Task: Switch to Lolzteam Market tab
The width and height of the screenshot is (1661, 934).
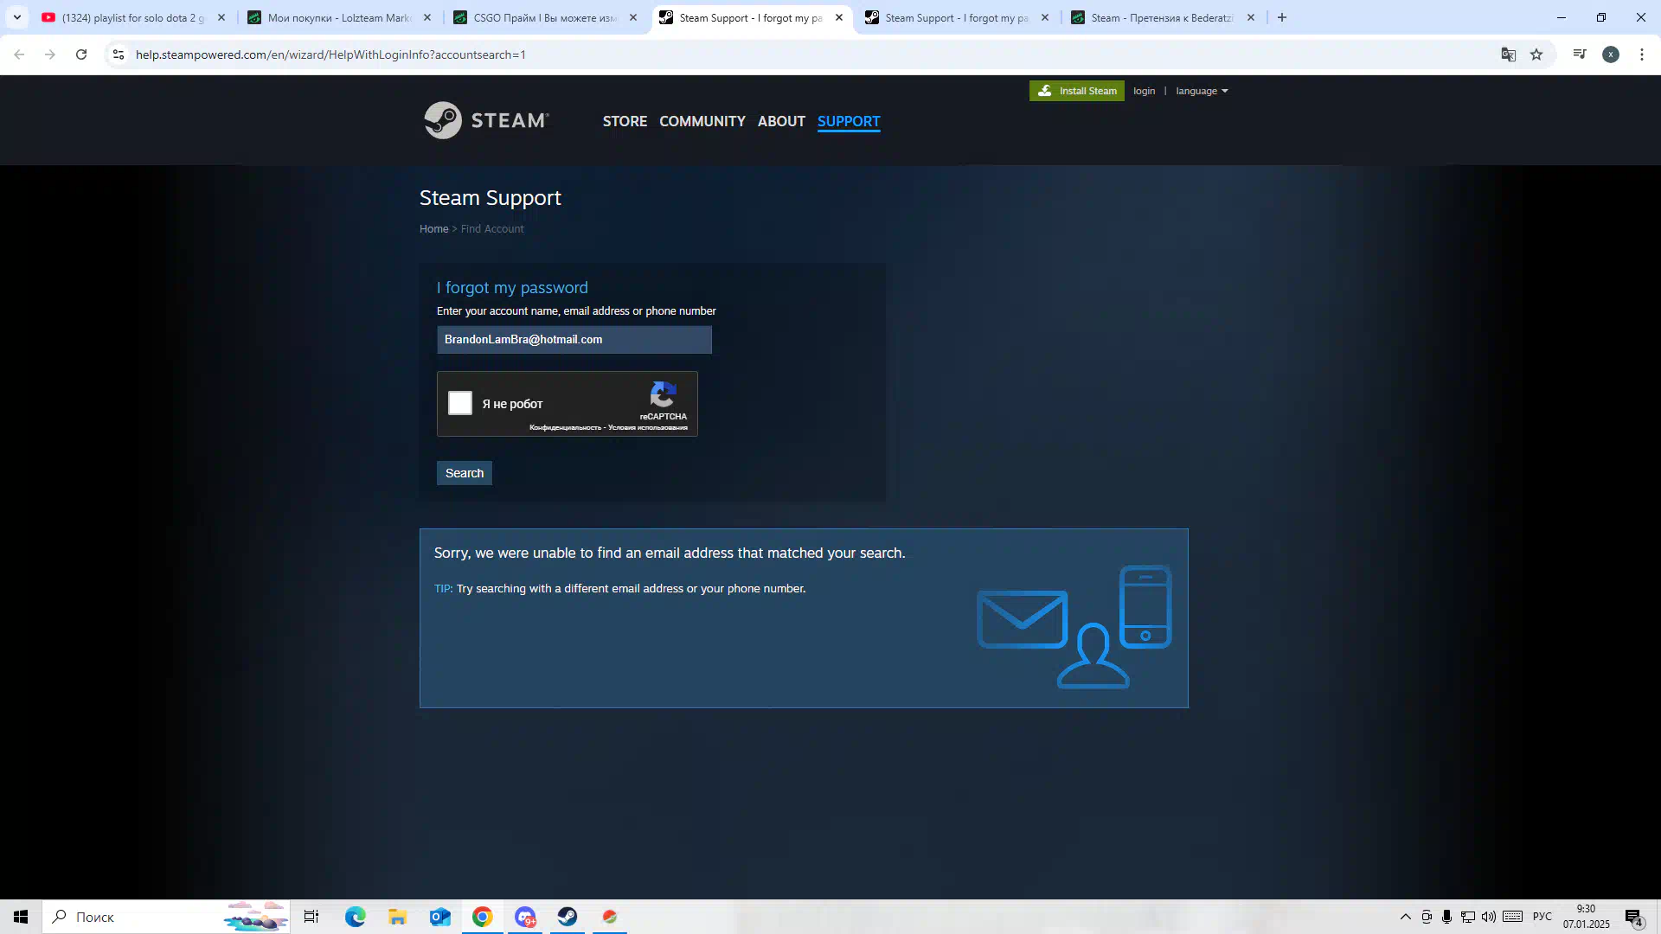Action: [x=339, y=17]
